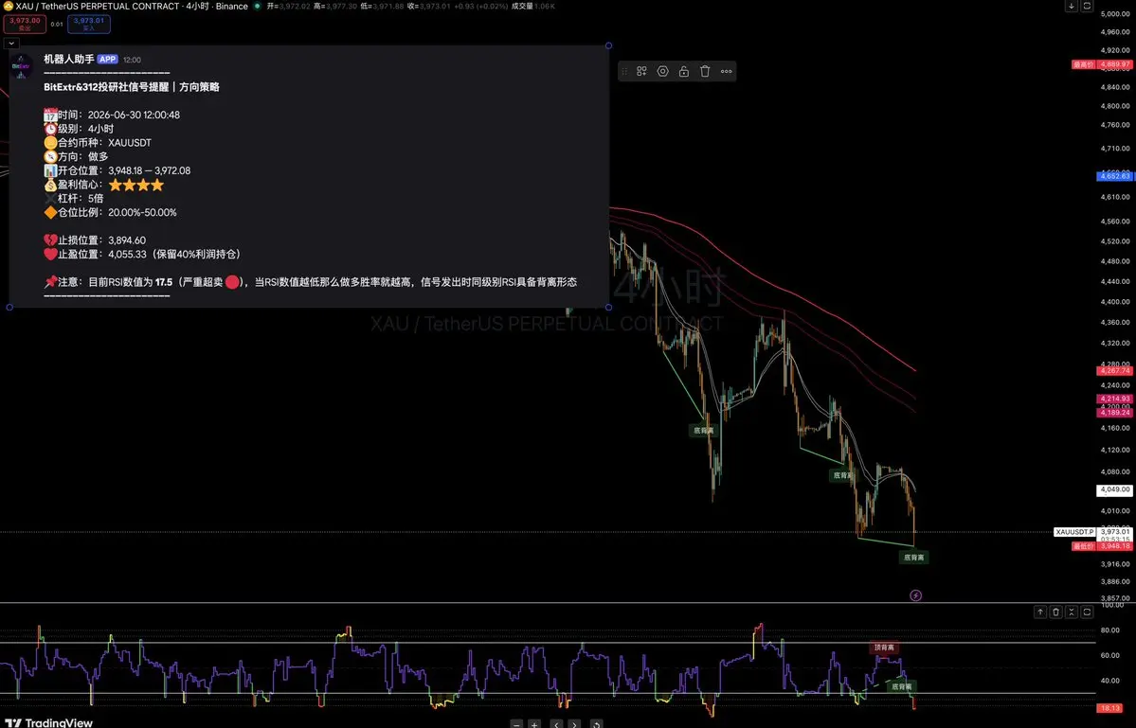1136x728 pixels.
Task: Click the APP badge beside 机器人助手
Action: click(107, 60)
